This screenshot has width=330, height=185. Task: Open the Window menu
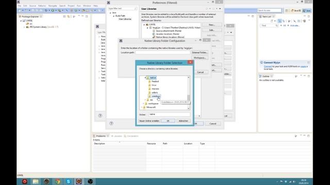click(x=87, y=6)
